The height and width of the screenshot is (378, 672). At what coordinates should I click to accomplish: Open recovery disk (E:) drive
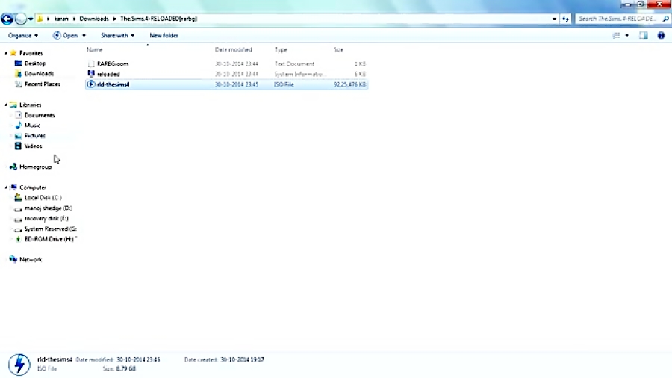tap(46, 219)
